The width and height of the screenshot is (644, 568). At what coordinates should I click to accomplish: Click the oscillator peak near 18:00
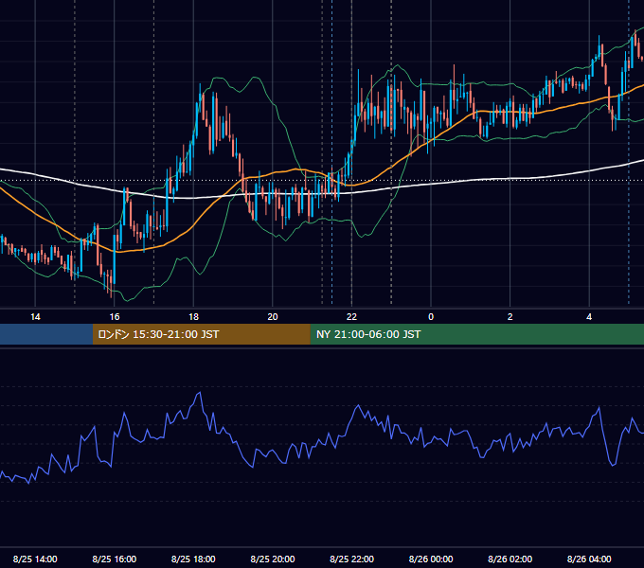point(200,393)
